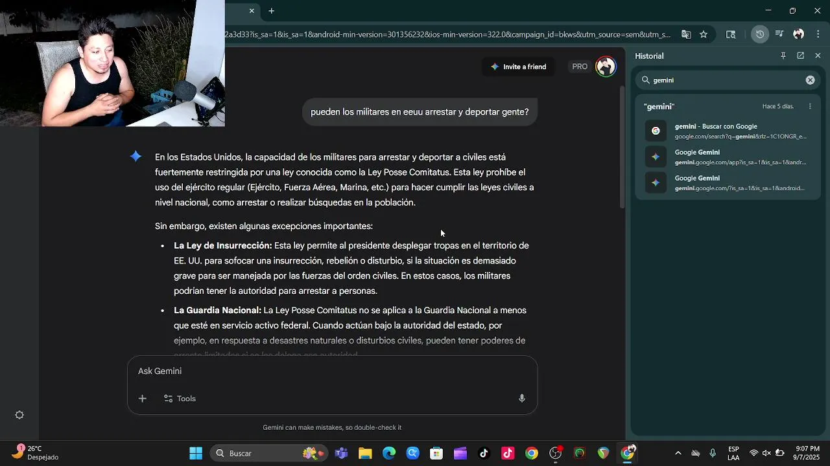Open TikTok black icon in taskbar
This screenshot has width=830, height=466.
tap(484, 453)
